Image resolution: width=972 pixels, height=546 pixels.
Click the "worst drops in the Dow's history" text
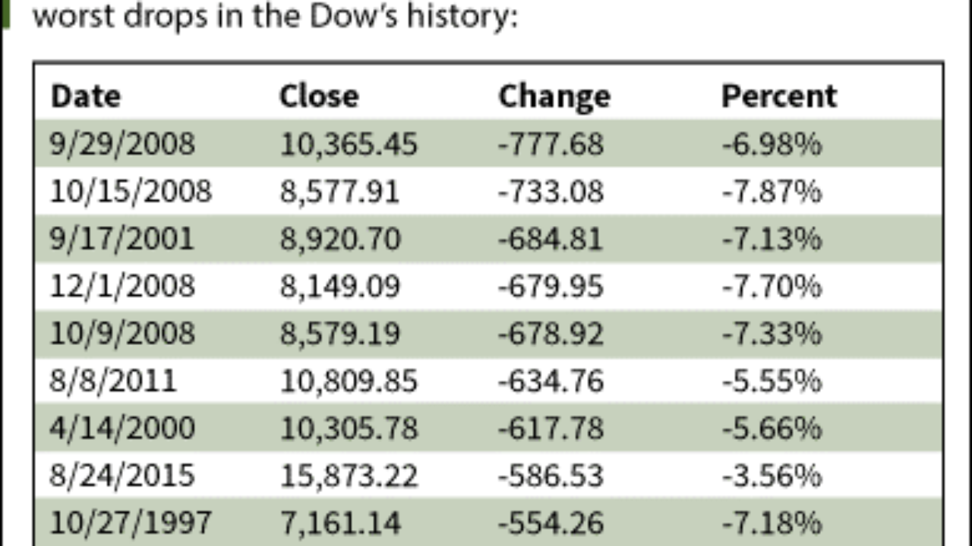click(276, 16)
